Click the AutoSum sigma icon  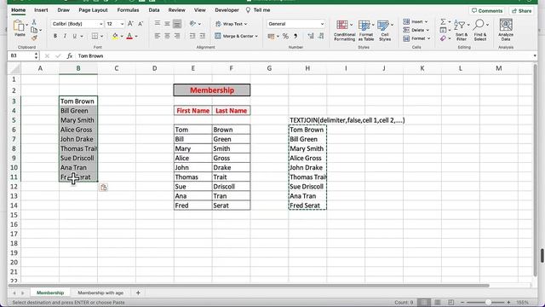(x=443, y=22)
